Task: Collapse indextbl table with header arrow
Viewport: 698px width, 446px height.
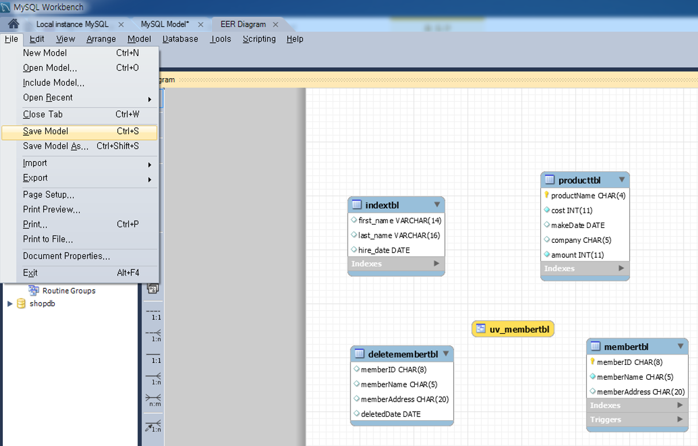Action: click(437, 204)
